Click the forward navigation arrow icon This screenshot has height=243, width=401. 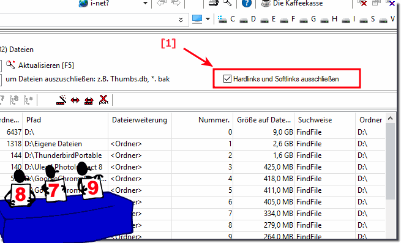coord(176,3)
